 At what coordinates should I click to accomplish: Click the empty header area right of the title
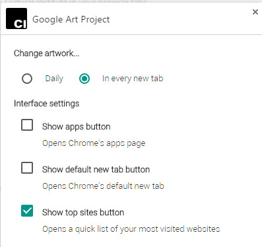(x=180, y=19)
